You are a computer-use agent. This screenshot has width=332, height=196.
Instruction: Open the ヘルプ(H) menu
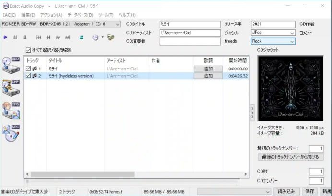pyautogui.click(x=127, y=15)
